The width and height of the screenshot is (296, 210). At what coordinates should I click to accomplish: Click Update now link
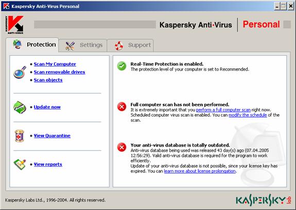click(47, 107)
